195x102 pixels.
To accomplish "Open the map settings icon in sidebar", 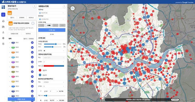I will tap(3, 44).
